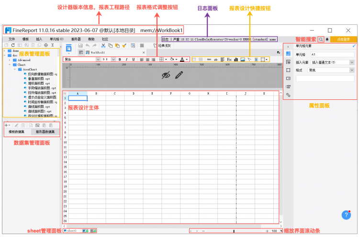The image size is (359, 237).
Task: Toggle bold formatting
Action: [120, 59]
